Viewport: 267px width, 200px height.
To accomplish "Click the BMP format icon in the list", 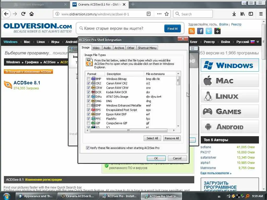I will (93, 79).
